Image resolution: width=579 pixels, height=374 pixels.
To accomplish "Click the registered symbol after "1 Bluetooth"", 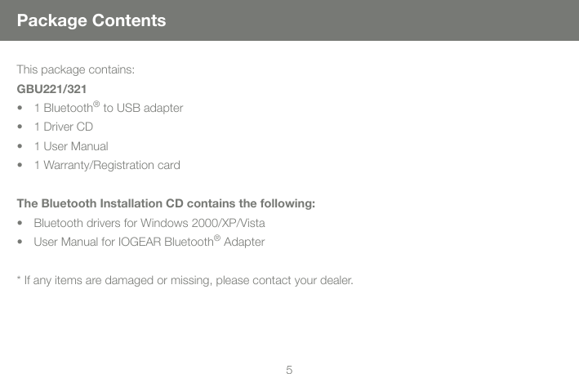I will 96,104.
